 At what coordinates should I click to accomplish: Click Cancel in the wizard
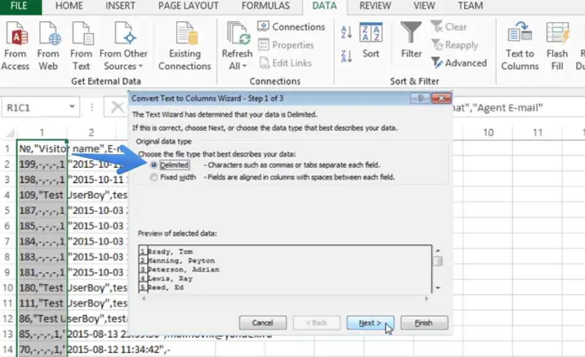coord(263,322)
